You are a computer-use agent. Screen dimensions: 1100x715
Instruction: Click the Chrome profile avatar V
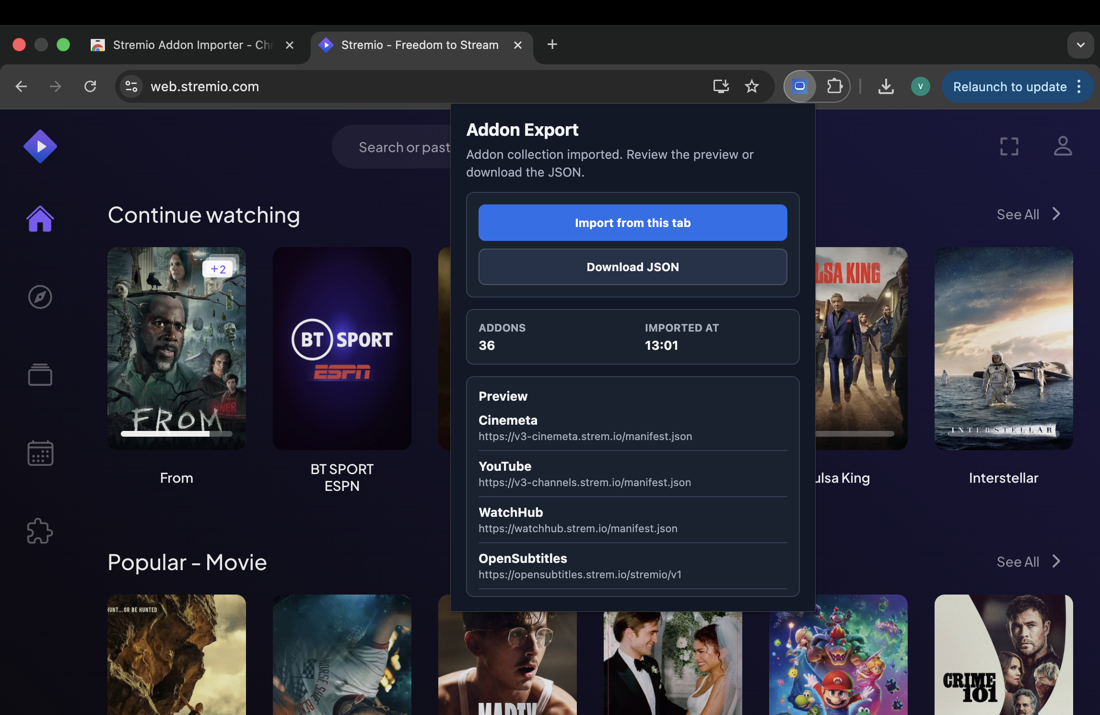tap(921, 86)
